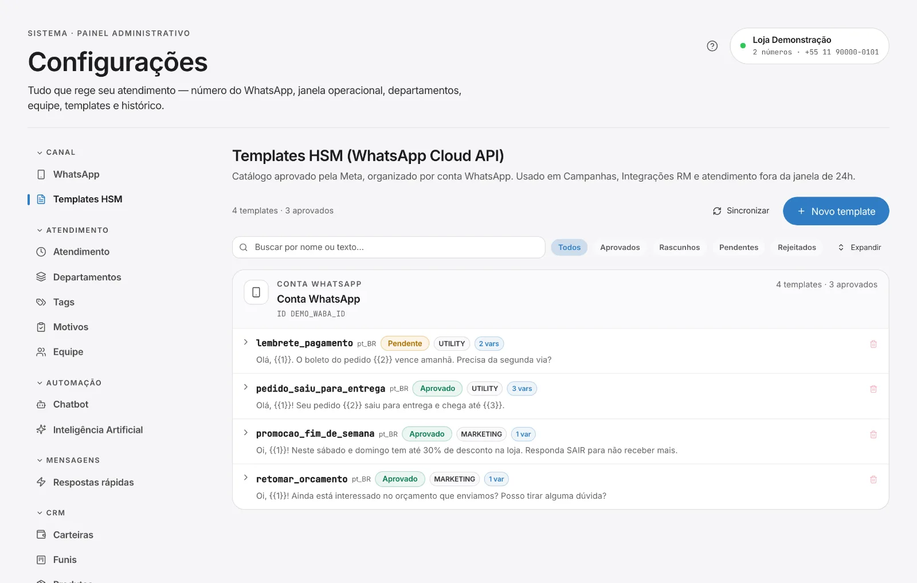Image resolution: width=917 pixels, height=583 pixels.
Task: Delete the retomar_orcamento template via trash icon
Action: tap(873, 479)
